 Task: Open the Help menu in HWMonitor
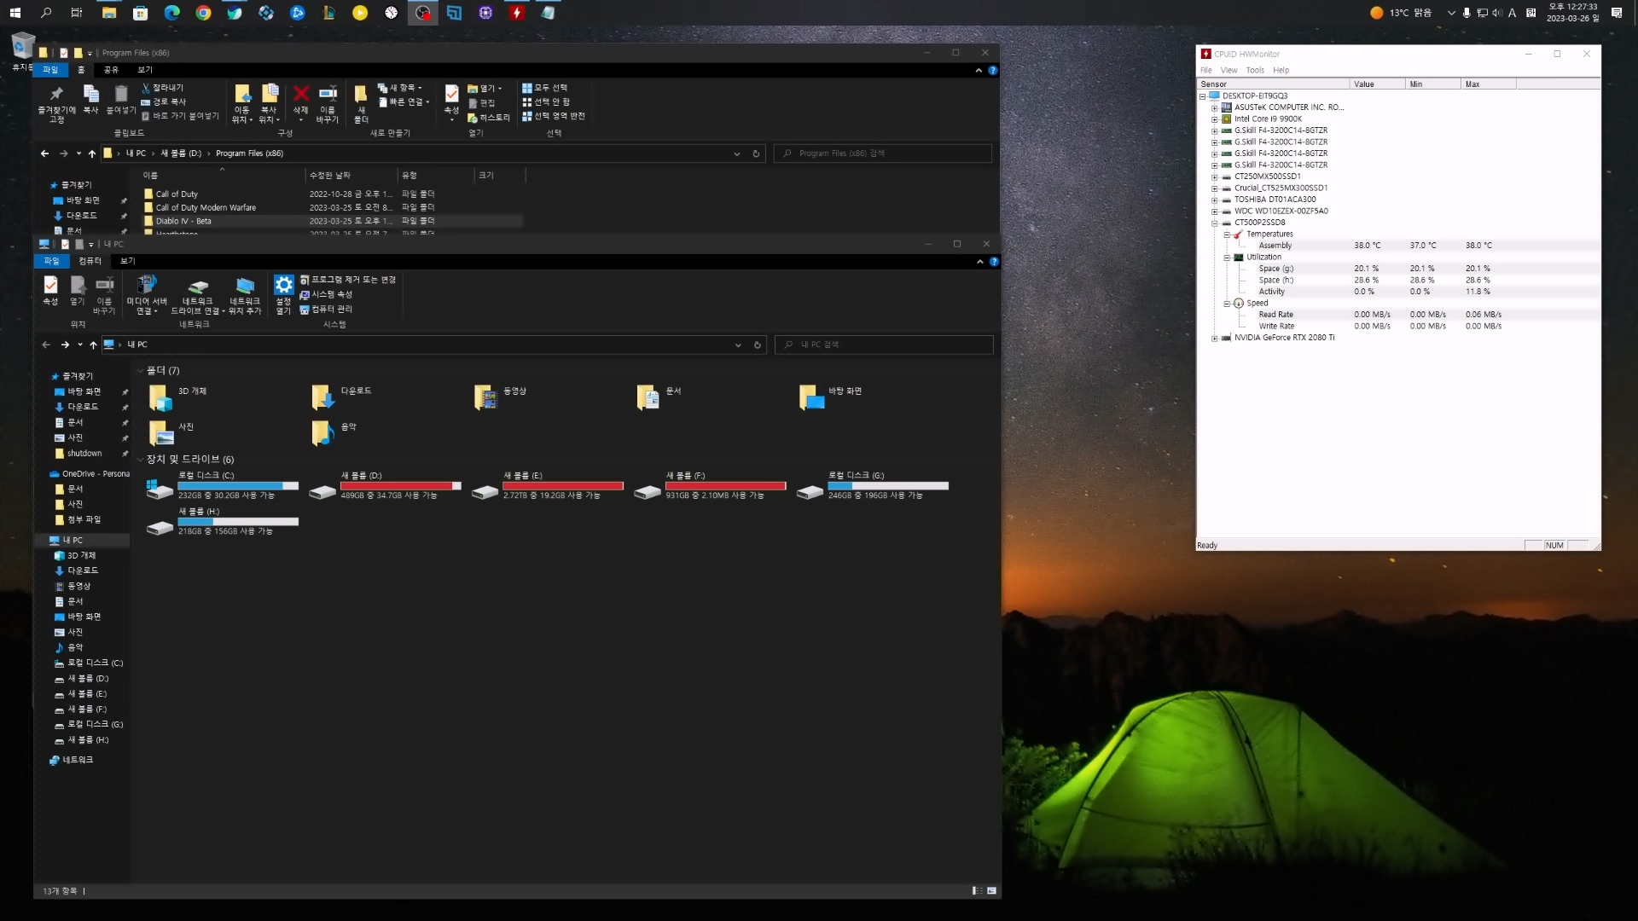pos(1281,70)
